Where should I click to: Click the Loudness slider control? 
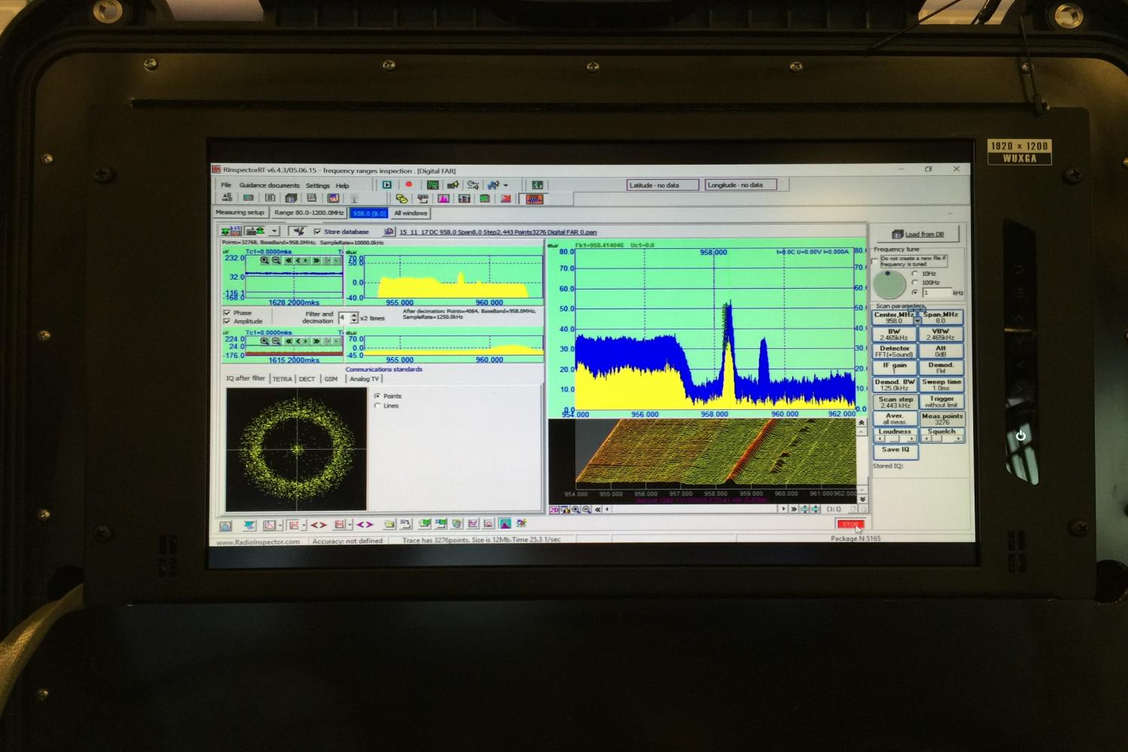tap(894, 438)
